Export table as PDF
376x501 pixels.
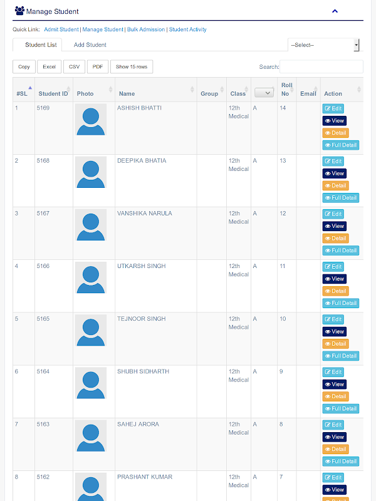pyautogui.click(x=98, y=66)
